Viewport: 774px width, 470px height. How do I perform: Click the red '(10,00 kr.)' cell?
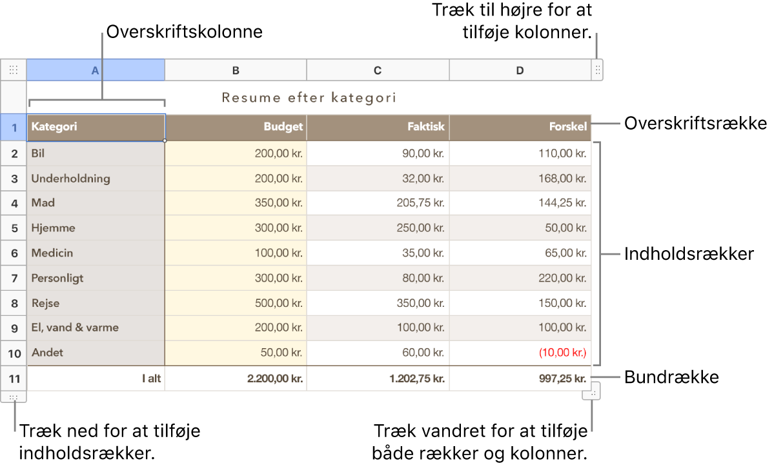[520, 353]
